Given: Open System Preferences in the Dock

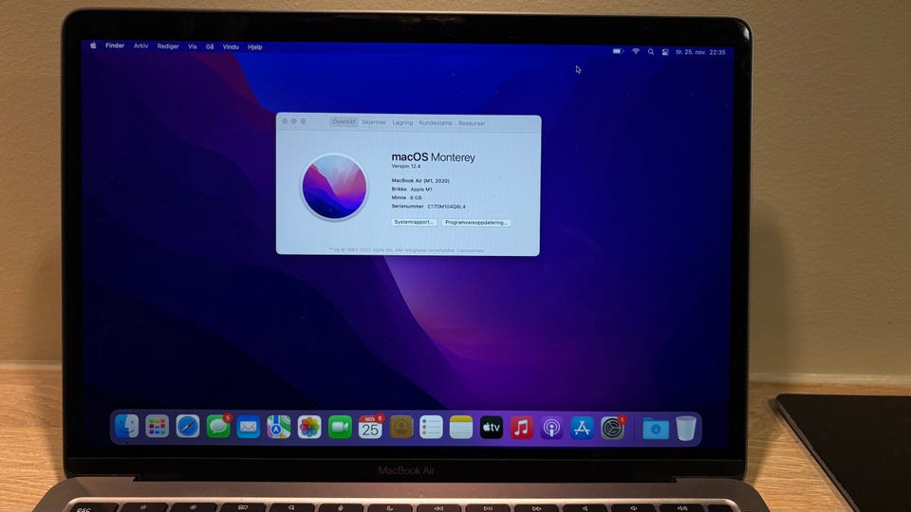Looking at the screenshot, I should [x=612, y=429].
